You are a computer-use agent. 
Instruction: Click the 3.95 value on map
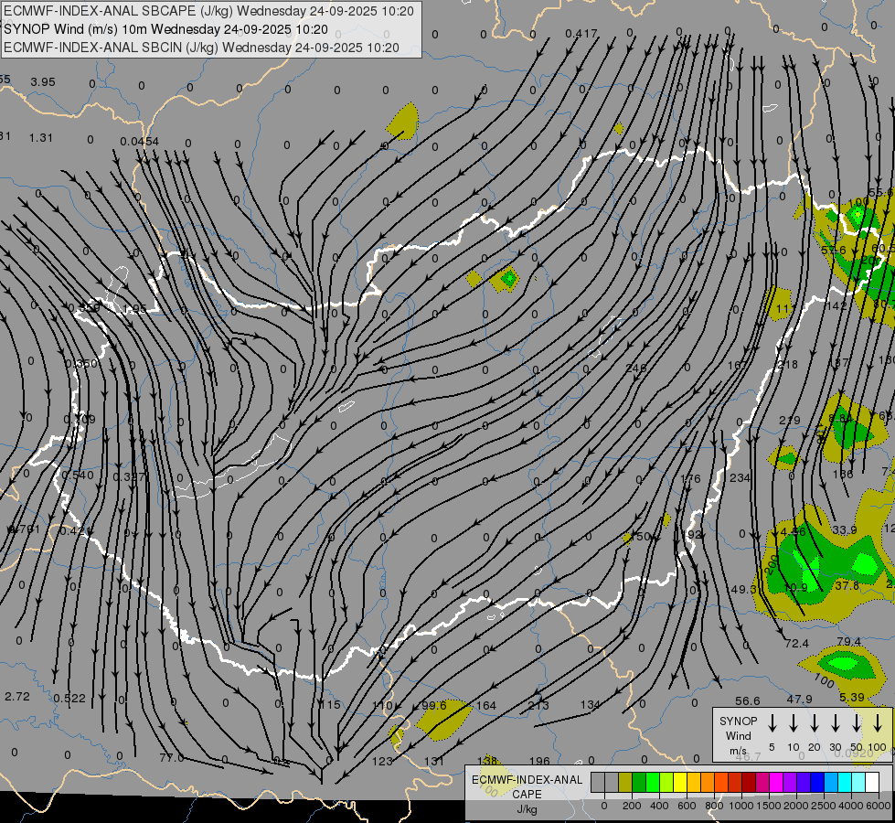click(x=43, y=81)
